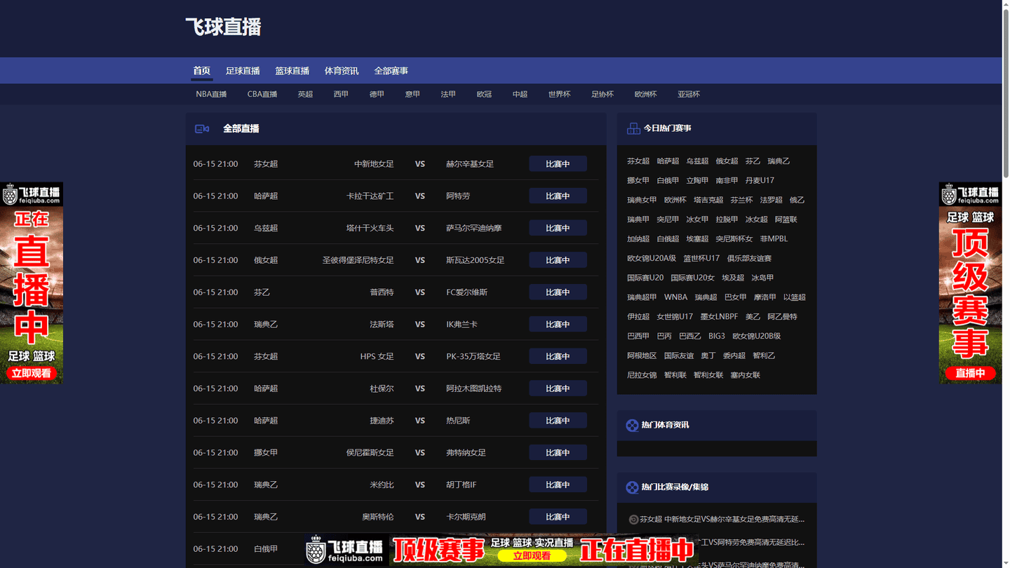1010x568 pixels.
Task: Open the 全部赛事 nav tab
Action: 391,71
